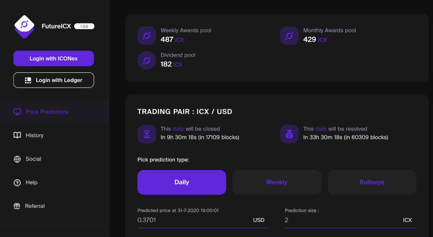This screenshot has width=433, height=237.
Task: Click the globe icon beside Social
Action: (x=17, y=159)
